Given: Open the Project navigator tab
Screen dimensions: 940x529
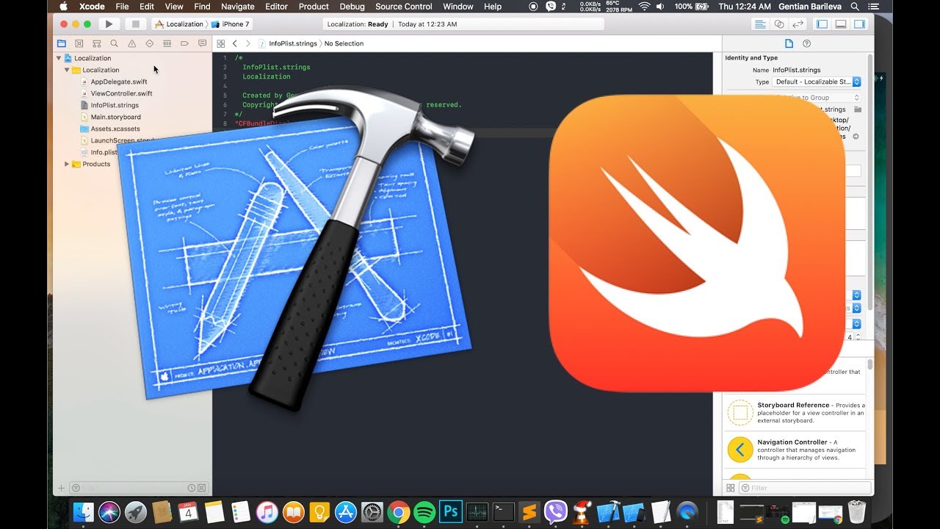Looking at the screenshot, I should click(x=61, y=43).
